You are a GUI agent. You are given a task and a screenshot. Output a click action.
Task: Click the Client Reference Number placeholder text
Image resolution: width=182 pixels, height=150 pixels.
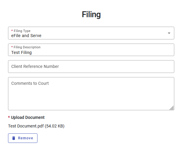click(35, 66)
